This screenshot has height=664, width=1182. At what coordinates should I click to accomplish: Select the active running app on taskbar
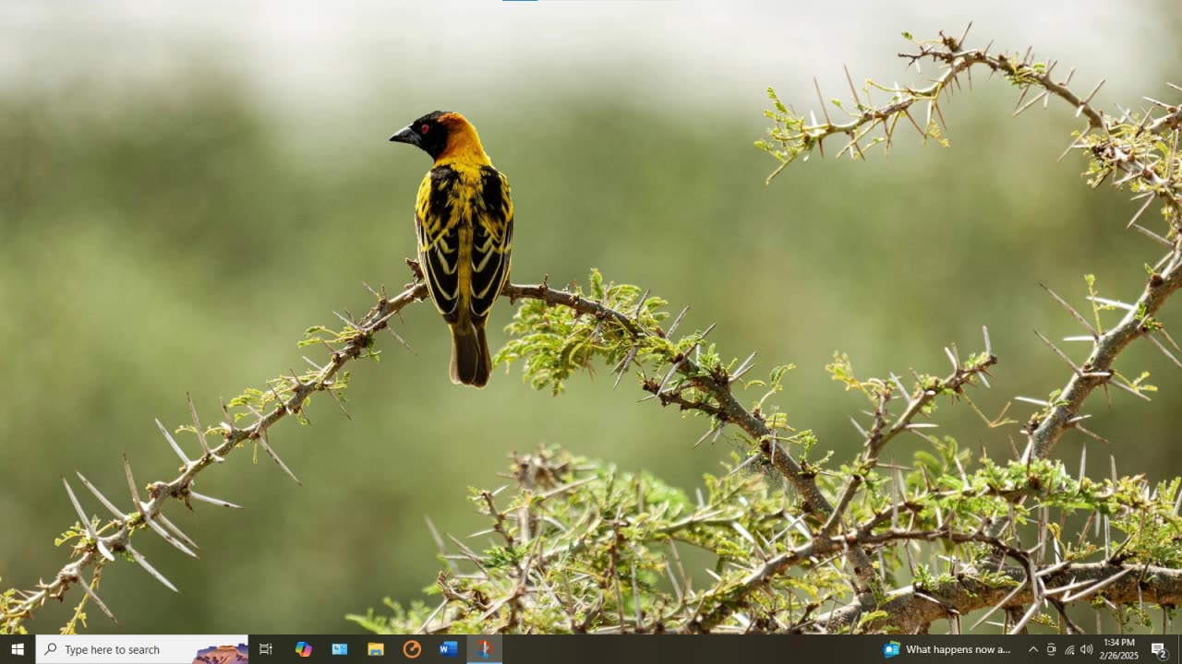pos(484,649)
